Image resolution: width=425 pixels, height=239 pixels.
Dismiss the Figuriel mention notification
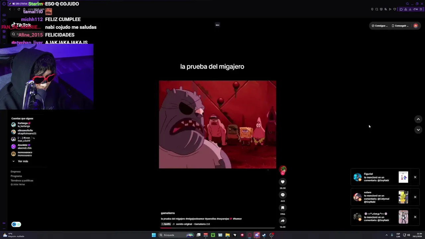click(415, 177)
